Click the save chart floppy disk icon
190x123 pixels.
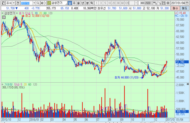(163, 3)
